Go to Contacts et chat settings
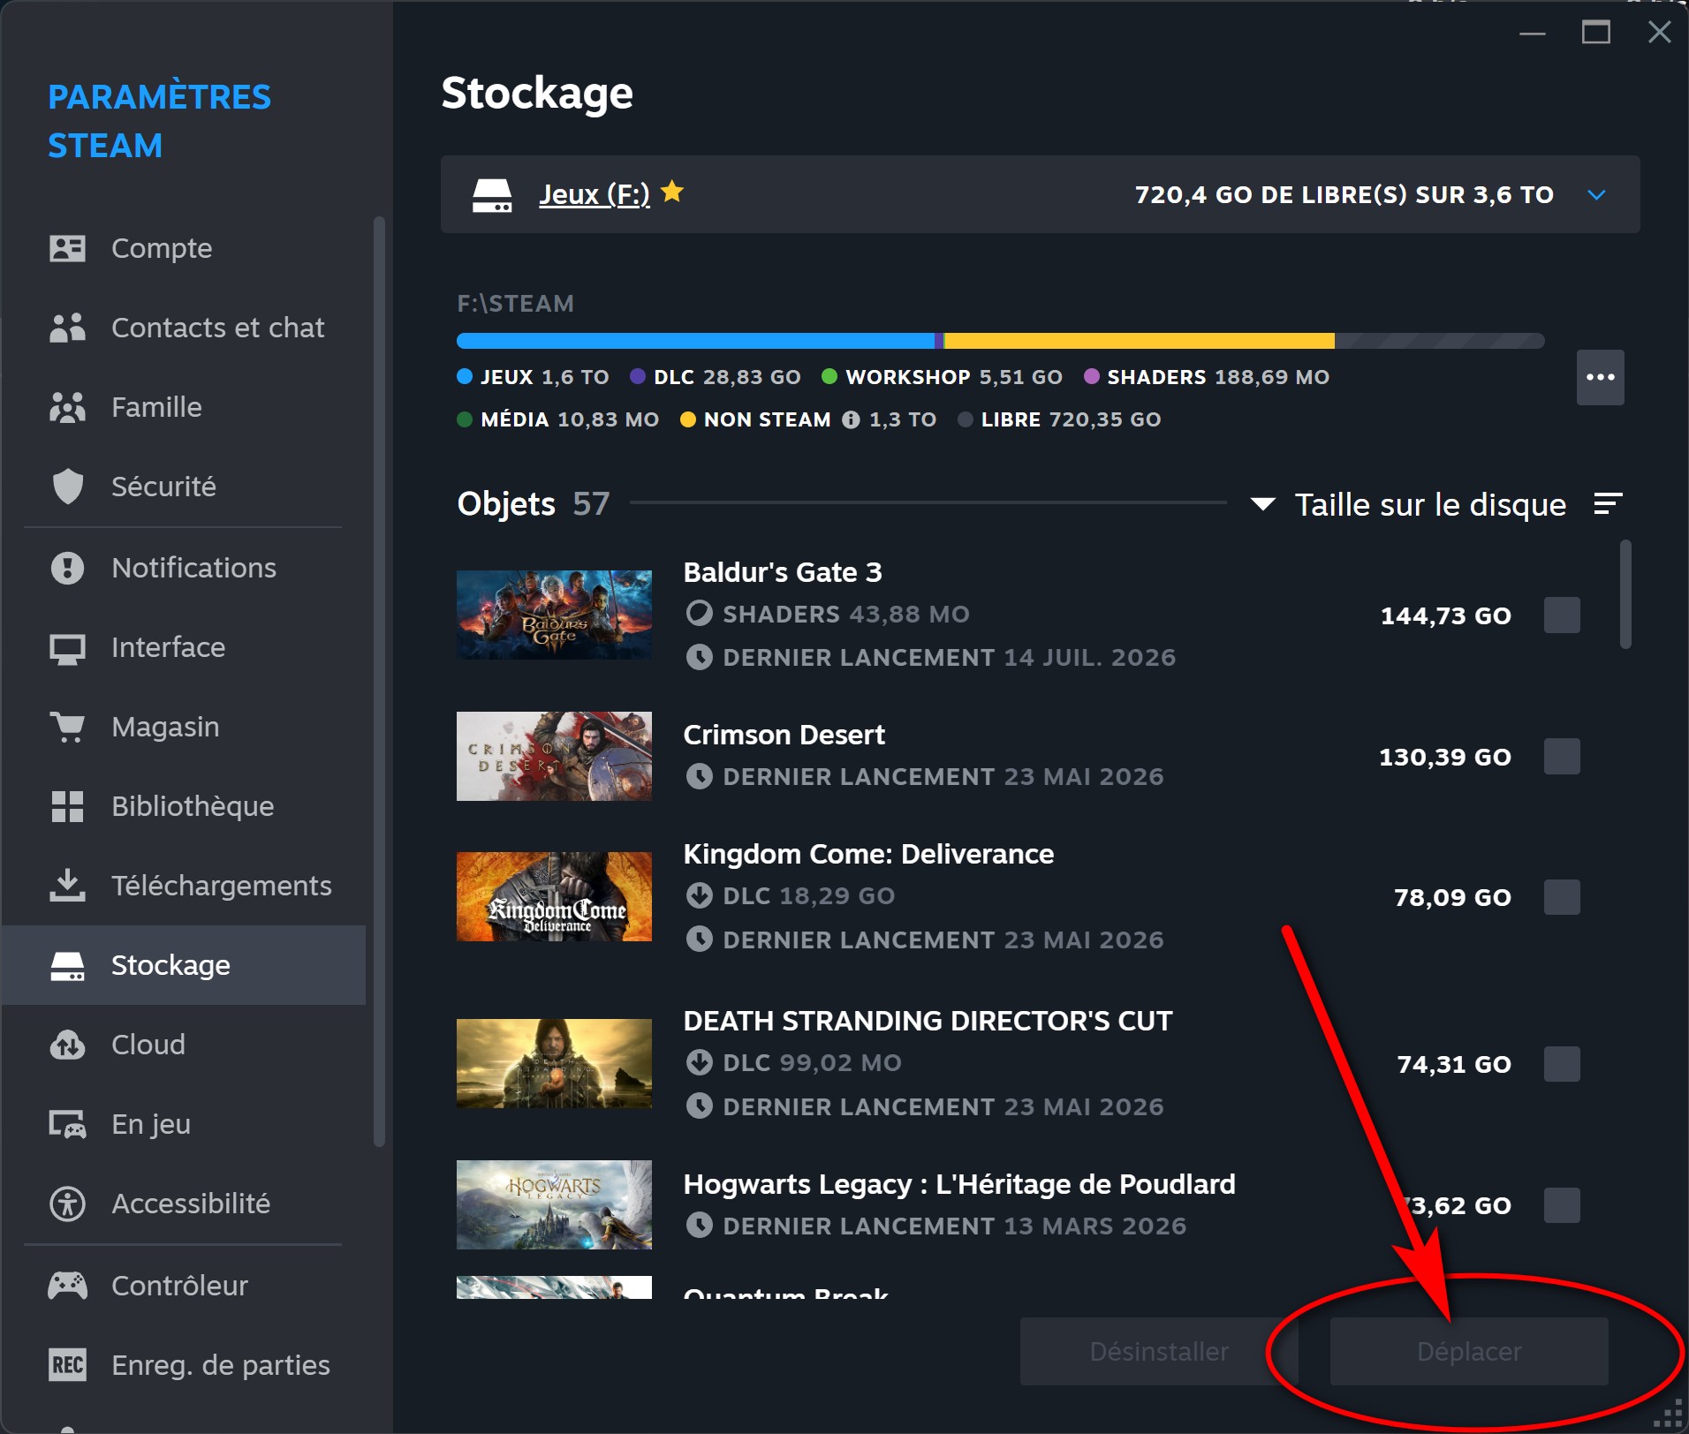 point(184,328)
